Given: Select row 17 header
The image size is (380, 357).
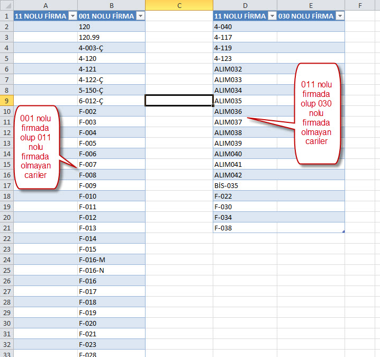Looking at the screenshot, I should (7, 185).
